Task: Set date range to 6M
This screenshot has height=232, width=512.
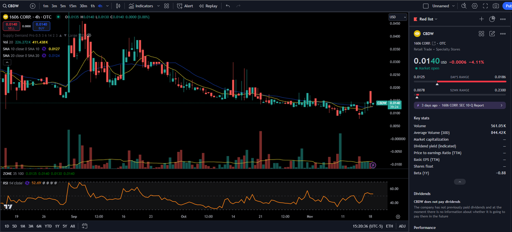Action: click(x=39, y=226)
